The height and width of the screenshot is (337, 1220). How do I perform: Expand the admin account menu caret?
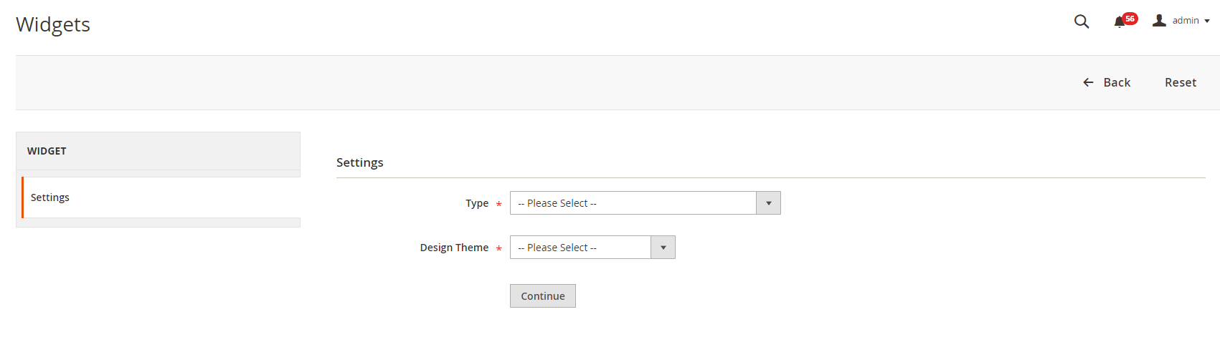(x=1207, y=21)
